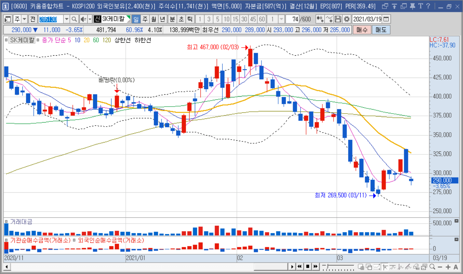Play chart forward with play arrow
This screenshot has width=463, height=274.
pos(292,267)
